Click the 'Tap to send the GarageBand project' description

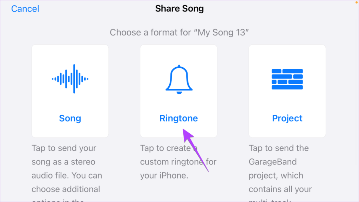point(280,173)
